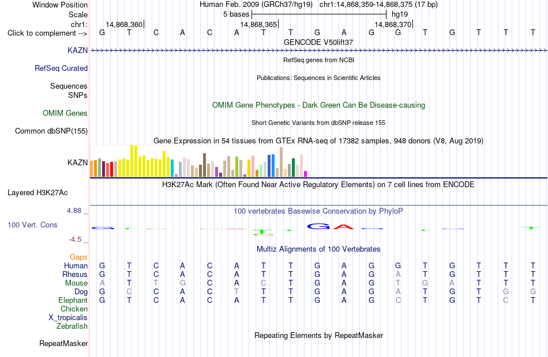The width and height of the screenshot is (548, 357).
Task: Click 'Repeating Elements by RepeatMasker' title
Action: coord(319,335)
